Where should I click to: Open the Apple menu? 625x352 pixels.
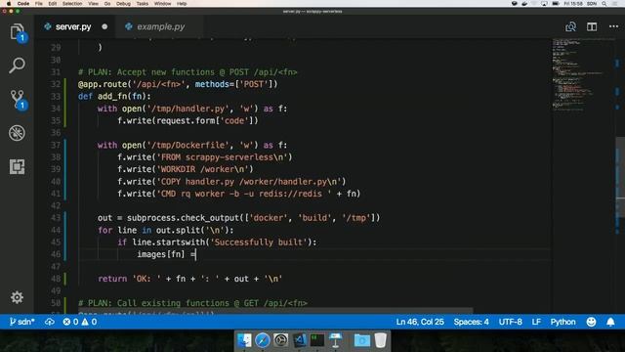[9, 4]
